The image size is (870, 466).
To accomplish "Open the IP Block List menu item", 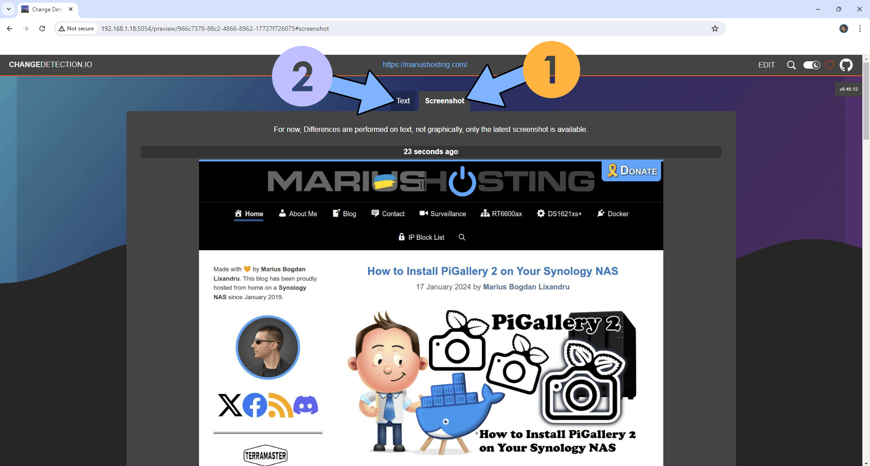I will coord(421,237).
